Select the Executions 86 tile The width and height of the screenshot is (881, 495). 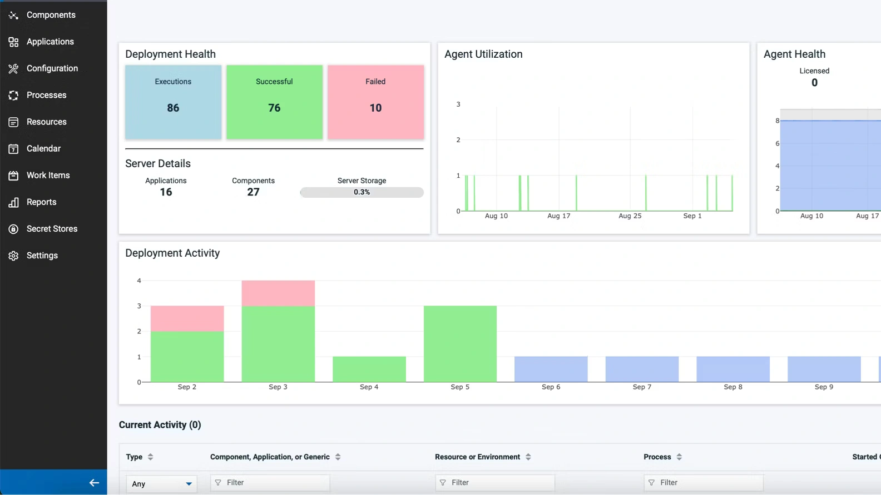coord(173,102)
